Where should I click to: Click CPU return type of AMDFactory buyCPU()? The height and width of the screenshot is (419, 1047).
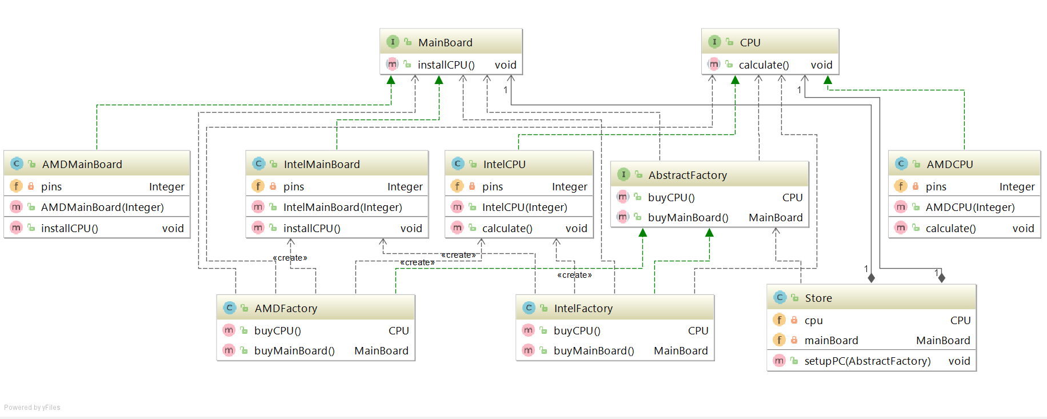(398, 331)
